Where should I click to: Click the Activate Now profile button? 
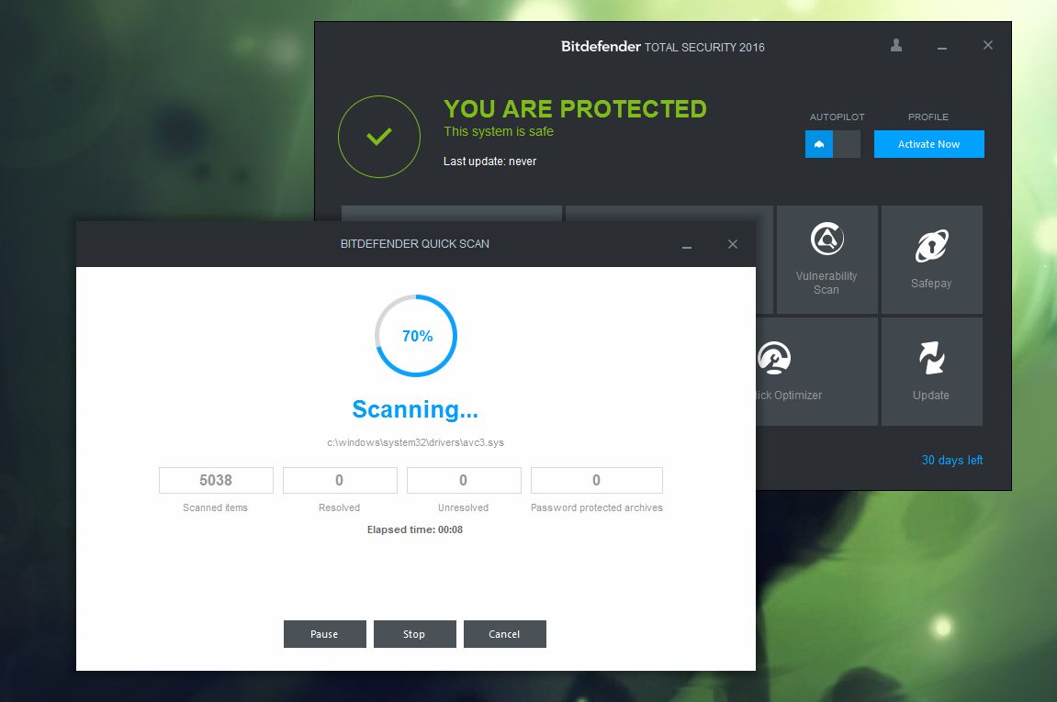tap(929, 144)
